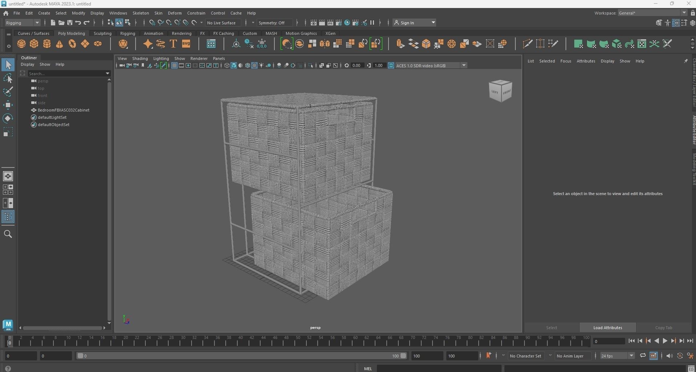Click the polygon Type text tool
696x372 pixels.
(173, 44)
